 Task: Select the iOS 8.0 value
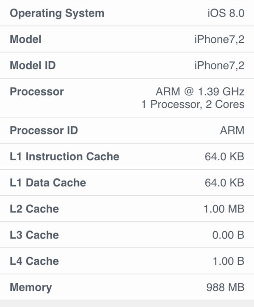226,14
